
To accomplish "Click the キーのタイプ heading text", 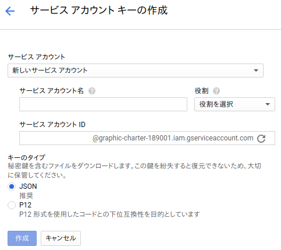I will tap(27, 157).
